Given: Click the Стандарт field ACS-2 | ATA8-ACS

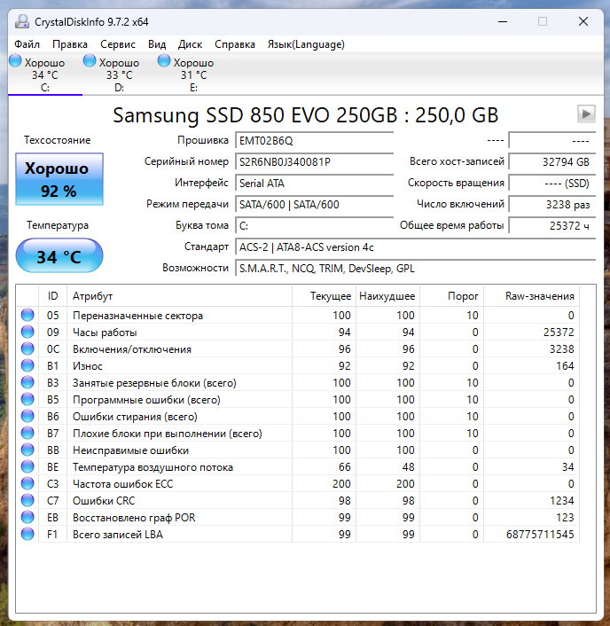Looking at the screenshot, I should (415, 247).
